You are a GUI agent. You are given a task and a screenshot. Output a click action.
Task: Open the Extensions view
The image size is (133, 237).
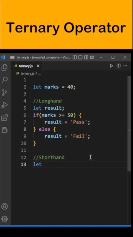[x=4, y=118]
